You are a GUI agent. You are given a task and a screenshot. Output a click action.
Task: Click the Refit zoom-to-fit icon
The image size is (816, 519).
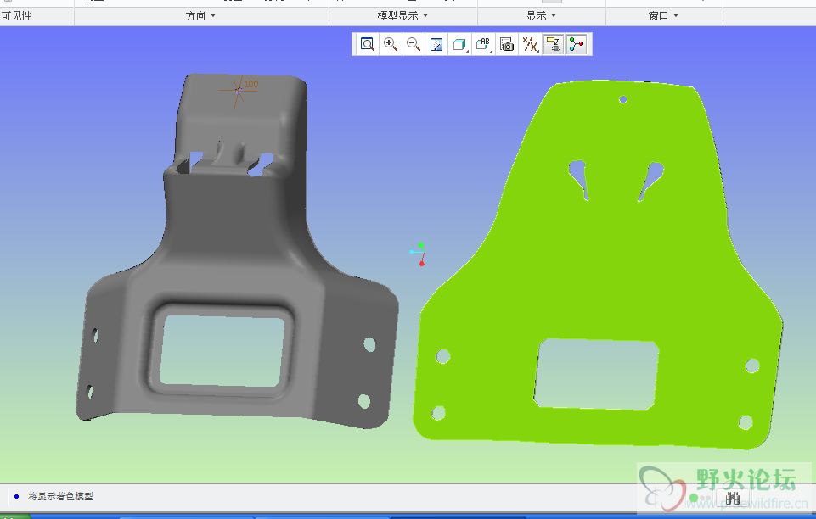coord(368,44)
